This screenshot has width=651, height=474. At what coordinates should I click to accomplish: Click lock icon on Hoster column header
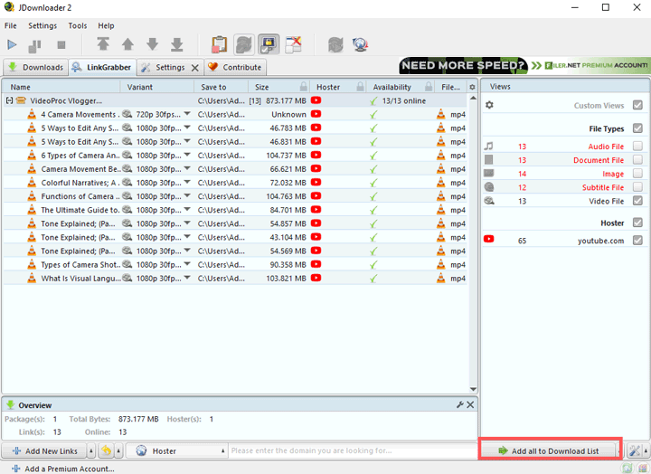[x=360, y=87]
